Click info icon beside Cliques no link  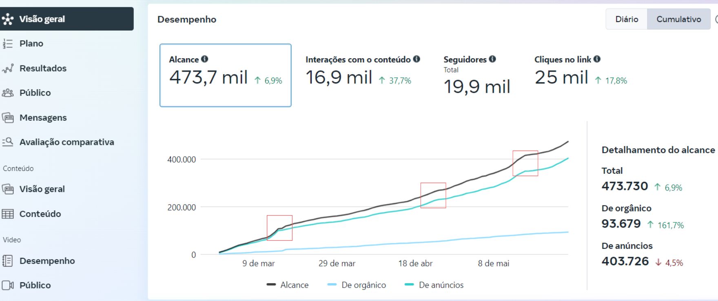tap(597, 59)
